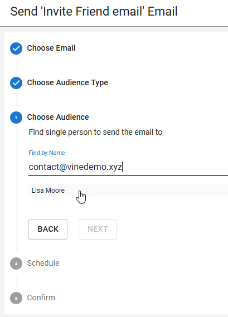Go back to the Choose Email step label
This screenshot has height=317, width=228.
pyautogui.click(x=51, y=48)
